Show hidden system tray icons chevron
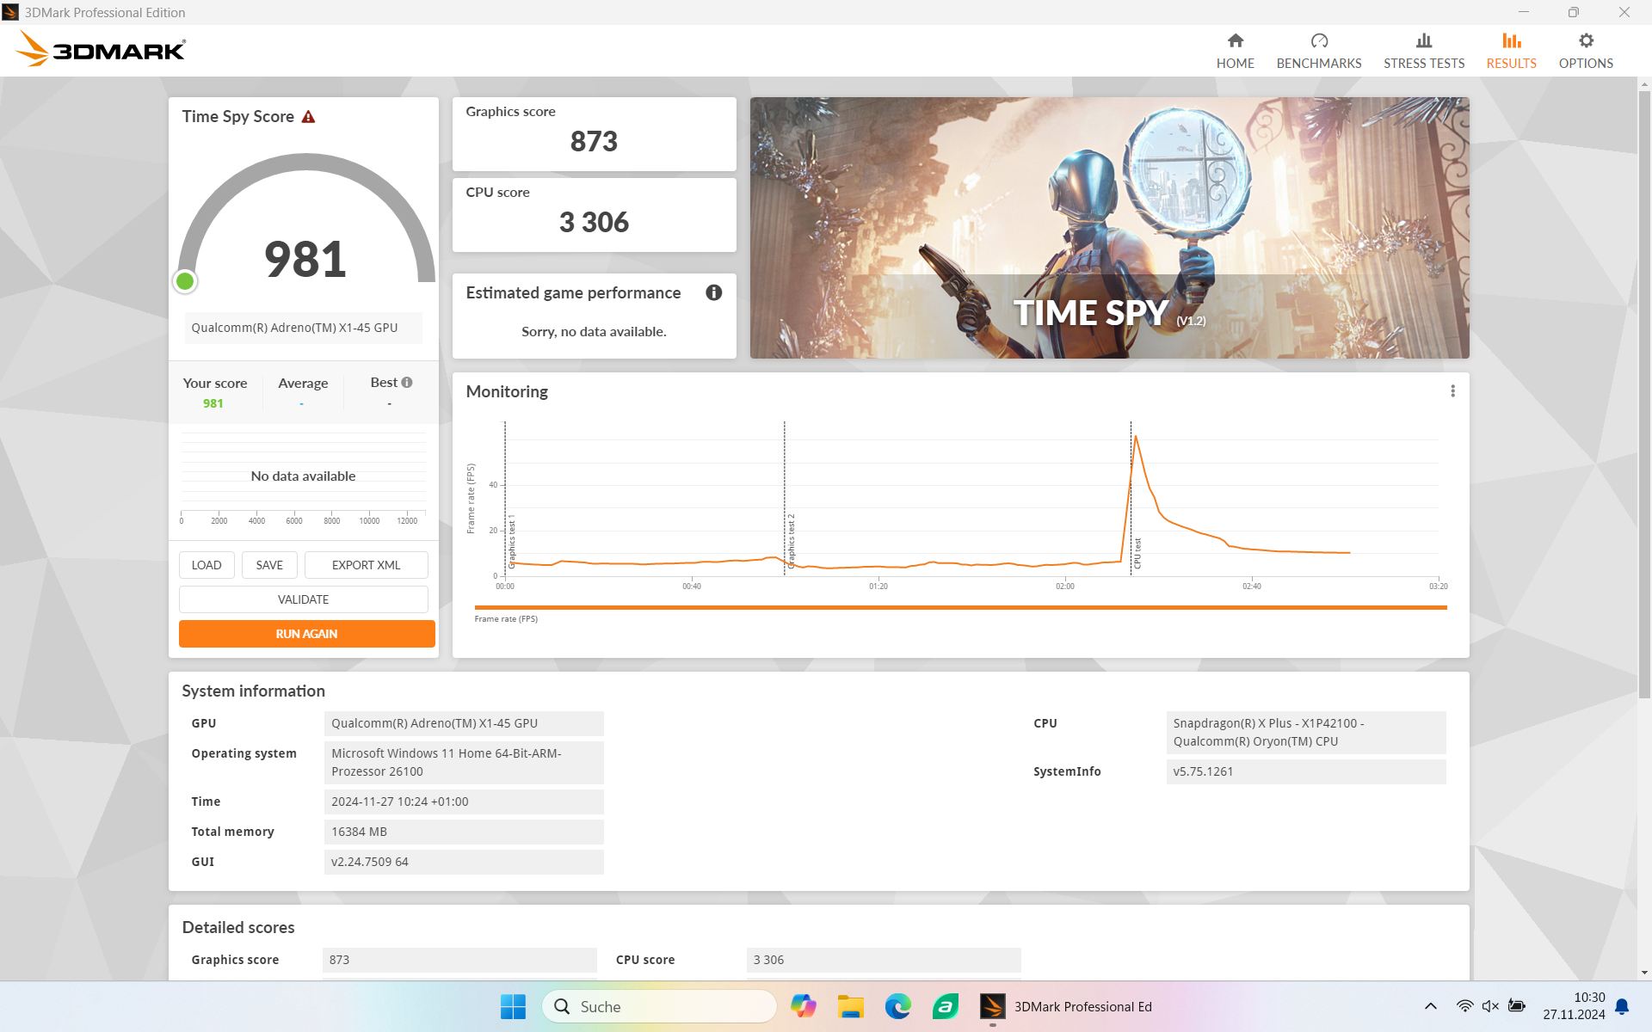This screenshot has width=1652, height=1032. [x=1430, y=1006]
